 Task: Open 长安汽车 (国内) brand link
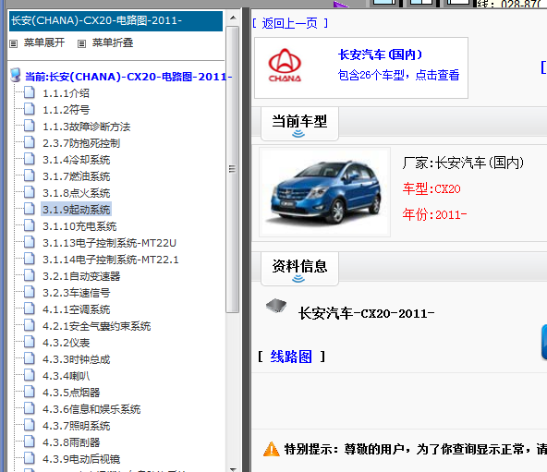coord(380,54)
